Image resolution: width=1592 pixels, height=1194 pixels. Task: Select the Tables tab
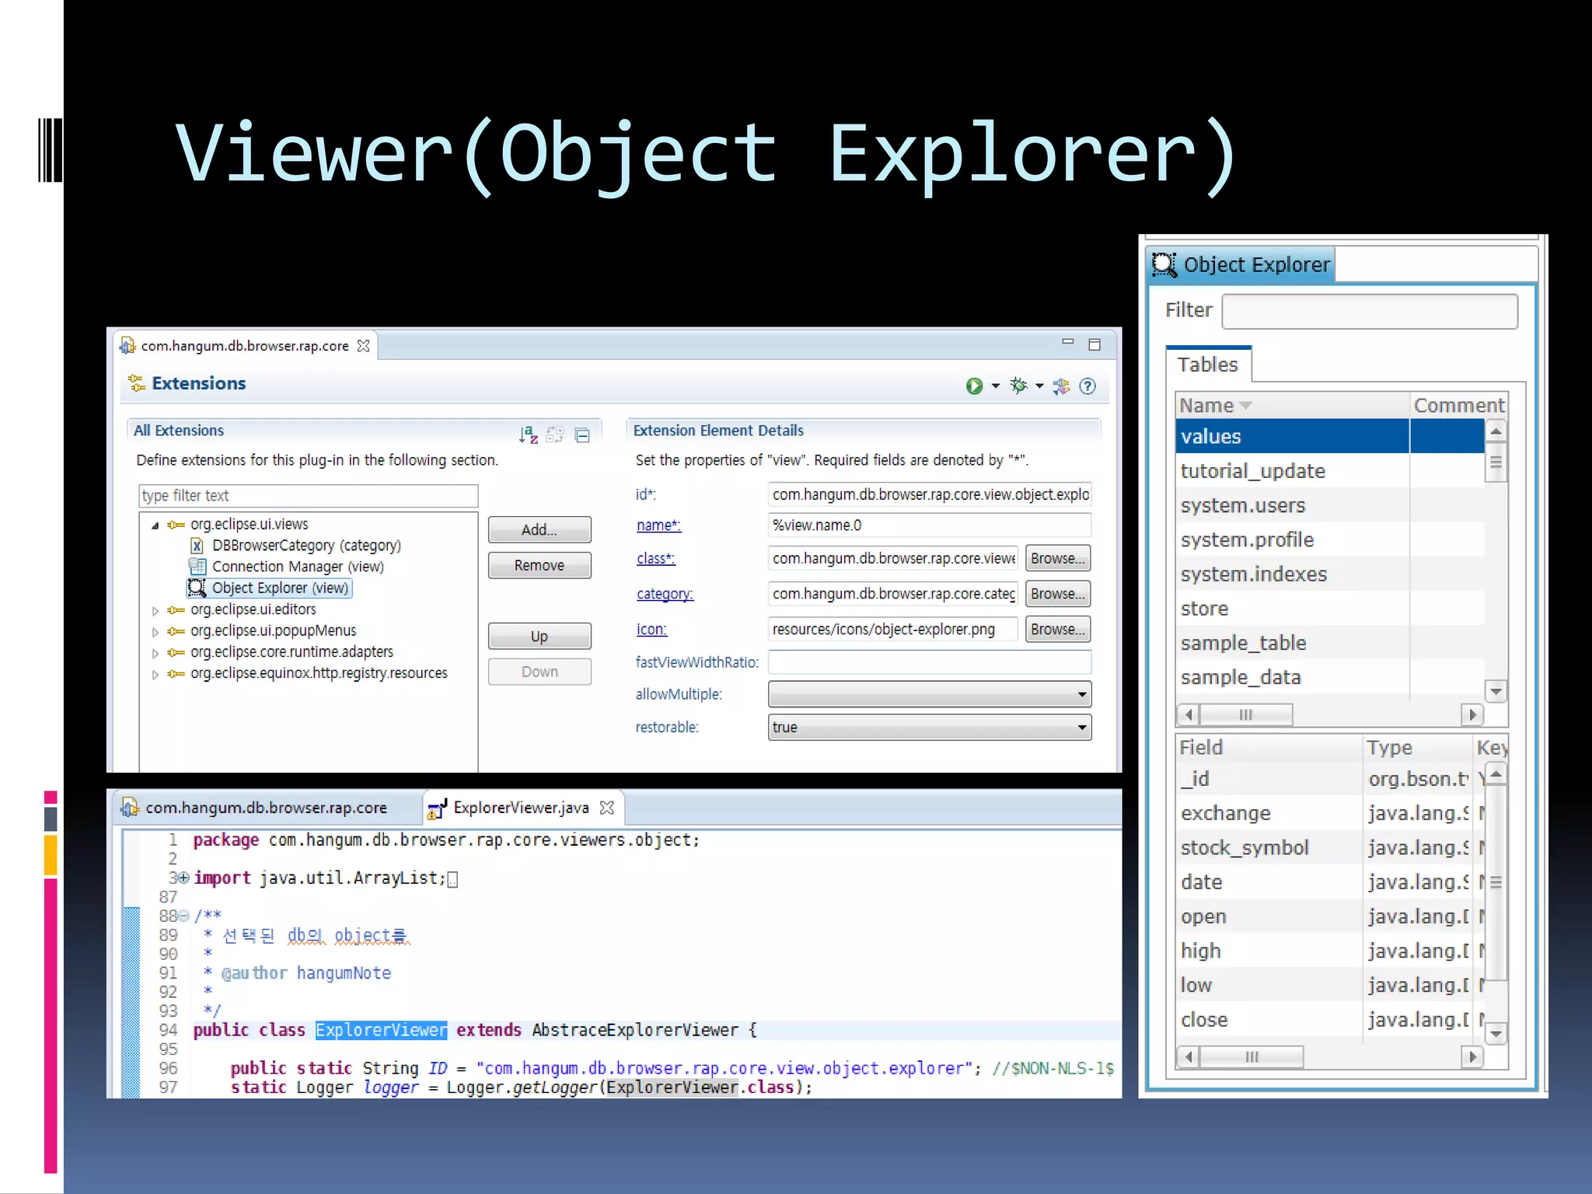(1206, 365)
